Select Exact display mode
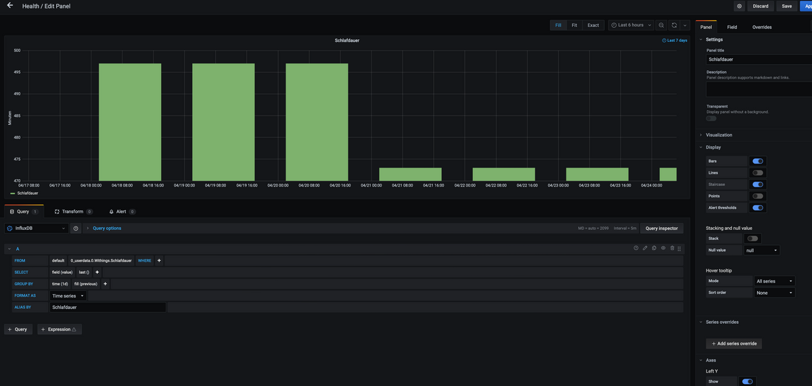The height and width of the screenshot is (386, 812). (x=593, y=25)
